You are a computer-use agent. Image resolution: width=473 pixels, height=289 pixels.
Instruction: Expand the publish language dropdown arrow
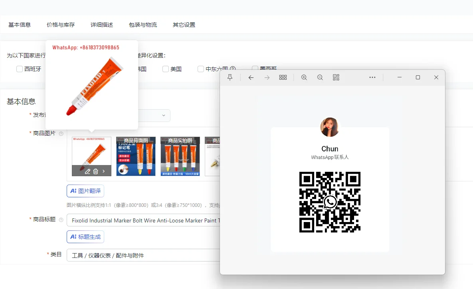pyautogui.click(x=164, y=116)
